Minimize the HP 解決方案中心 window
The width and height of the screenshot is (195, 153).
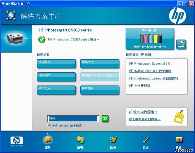180,4
